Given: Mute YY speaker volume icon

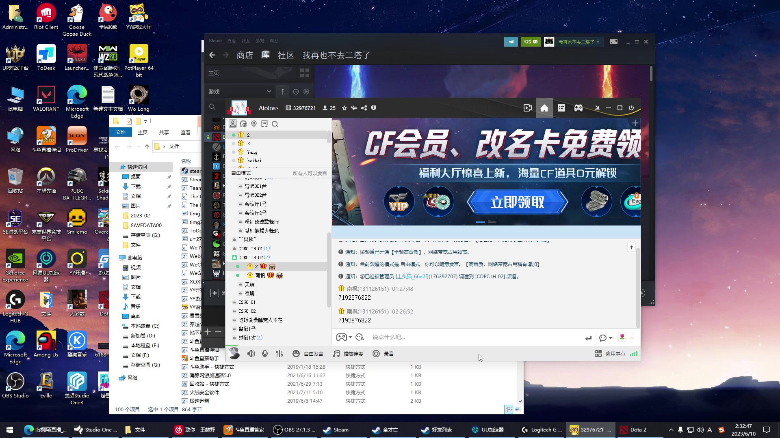Looking at the screenshot, I should 251,354.
